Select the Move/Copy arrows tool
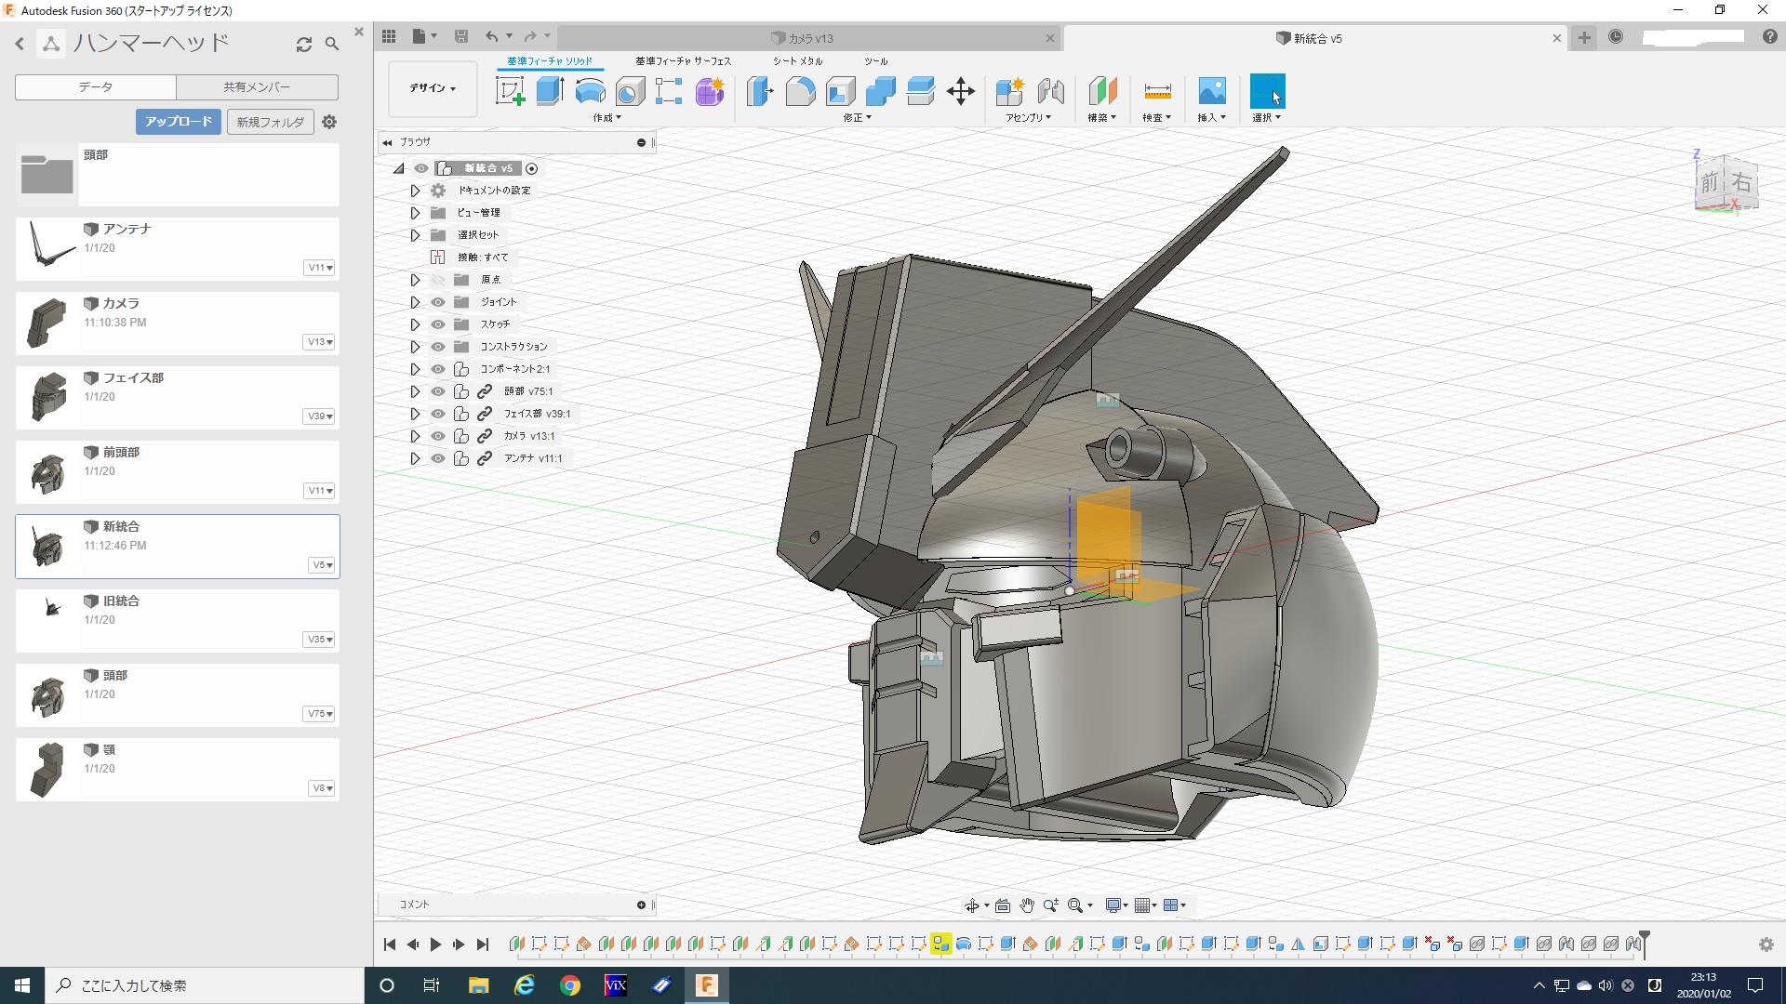 [960, 91]
